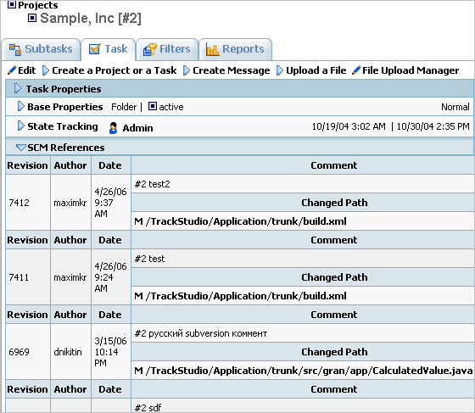Click revision number 6969
475x413 pixels.
pyautogui.click(x=19, y=352)
